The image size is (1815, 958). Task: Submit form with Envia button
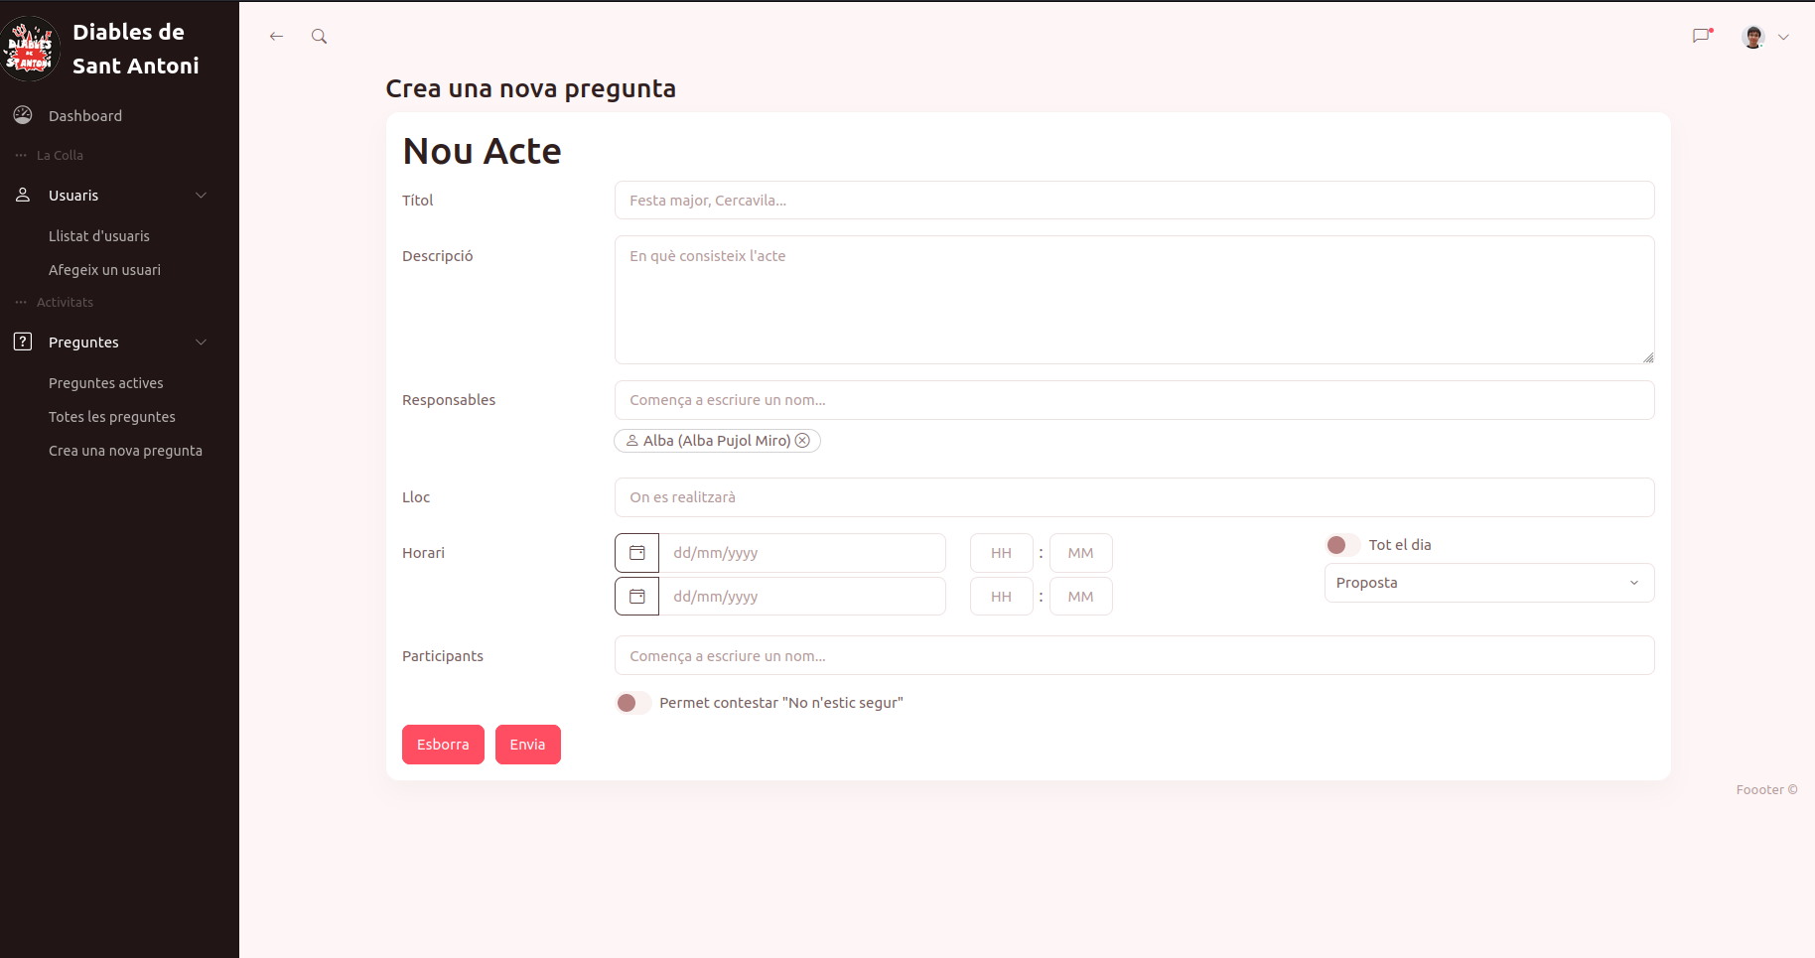[527, 745]
